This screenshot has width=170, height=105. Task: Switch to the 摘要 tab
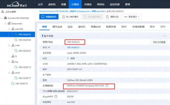pyautogui.click(x=44, y=27)
